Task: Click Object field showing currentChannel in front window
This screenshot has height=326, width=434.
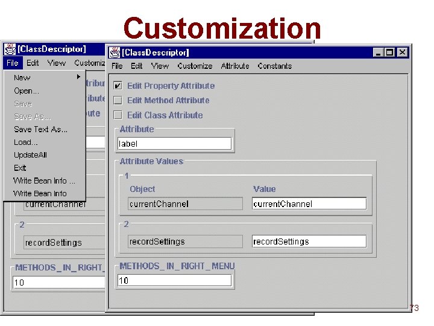Action: tap(185, 204)
